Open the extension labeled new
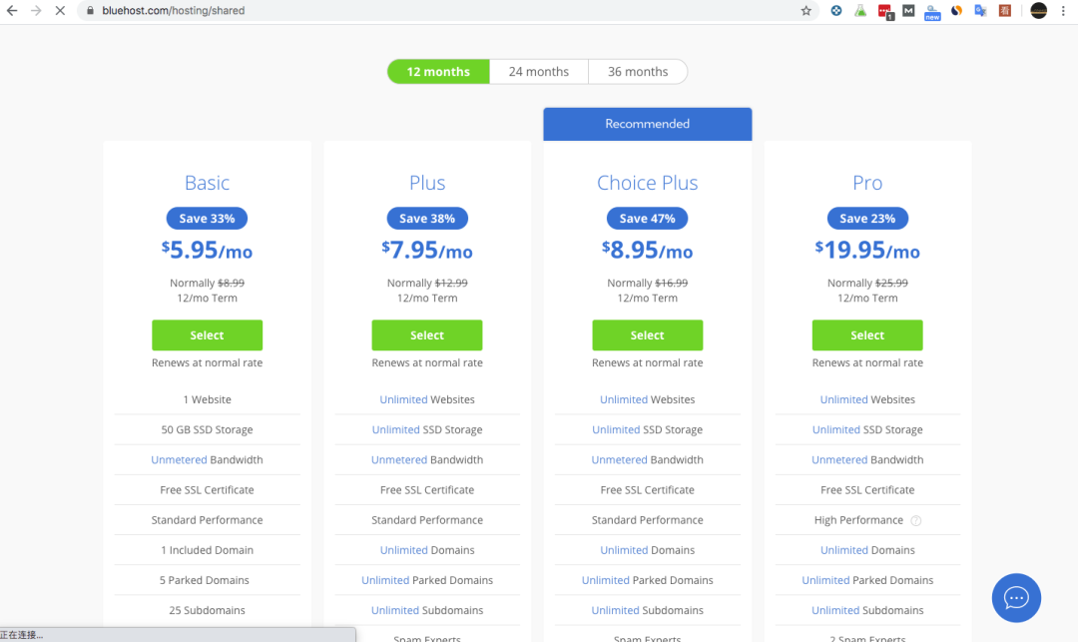This screenshot has height=642, width=1078. point(932,12)
